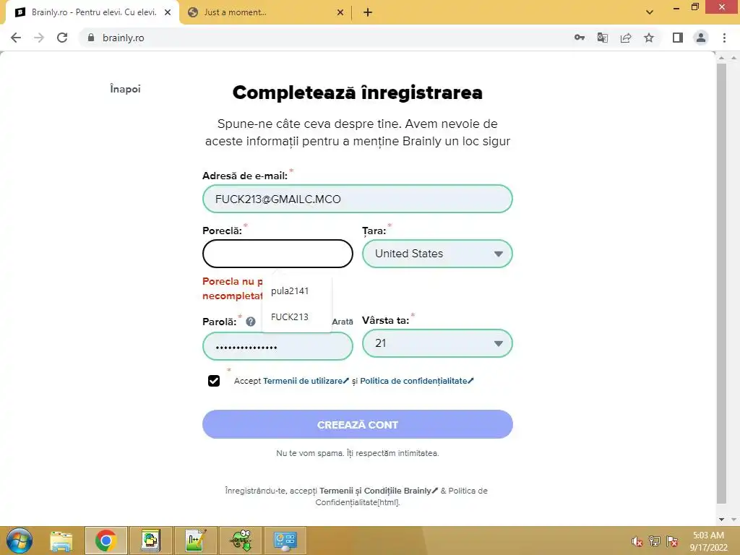
Task: Open the Windows Start menu
Action: [x=20, y=541]
